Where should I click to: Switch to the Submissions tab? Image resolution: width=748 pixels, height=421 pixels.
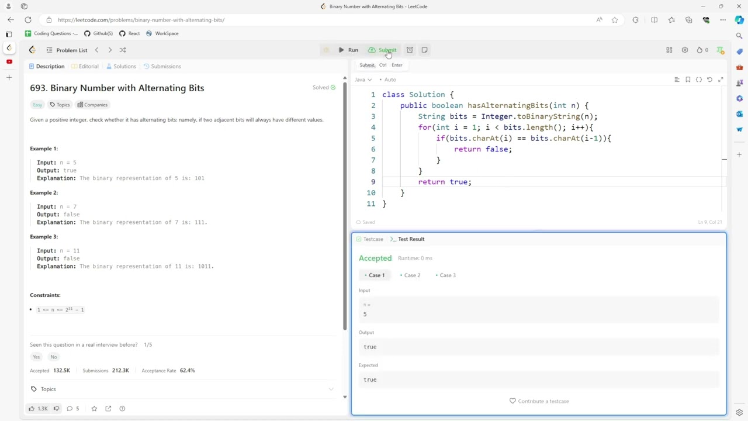(162, 66)
